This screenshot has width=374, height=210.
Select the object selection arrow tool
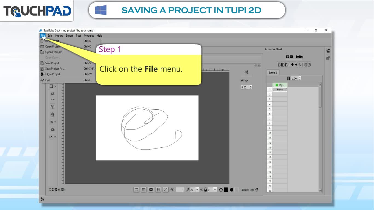53,94
